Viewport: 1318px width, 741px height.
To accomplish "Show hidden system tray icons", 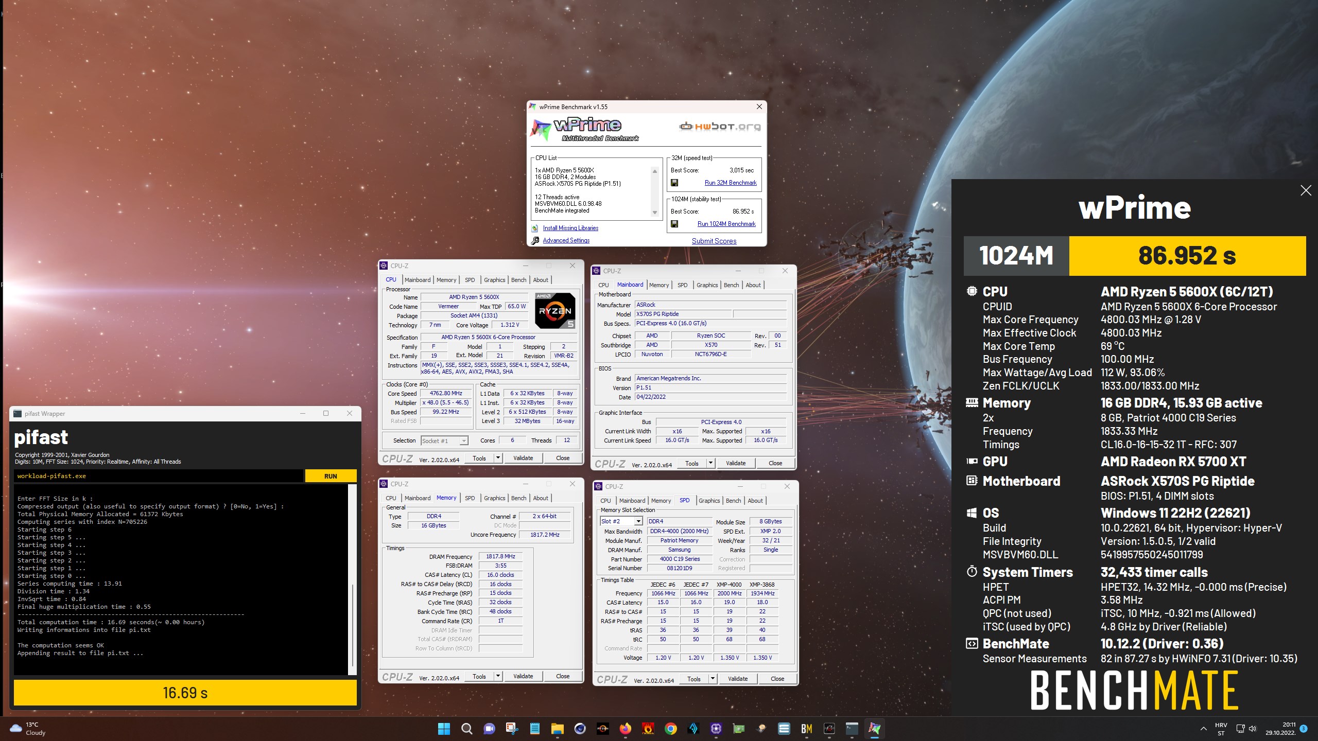I will coord(1203,729).
